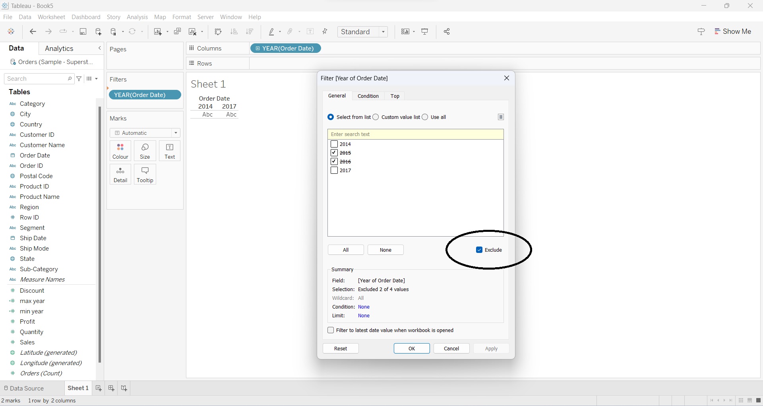Uncheck the Exclude checkbox

[479, 250]
